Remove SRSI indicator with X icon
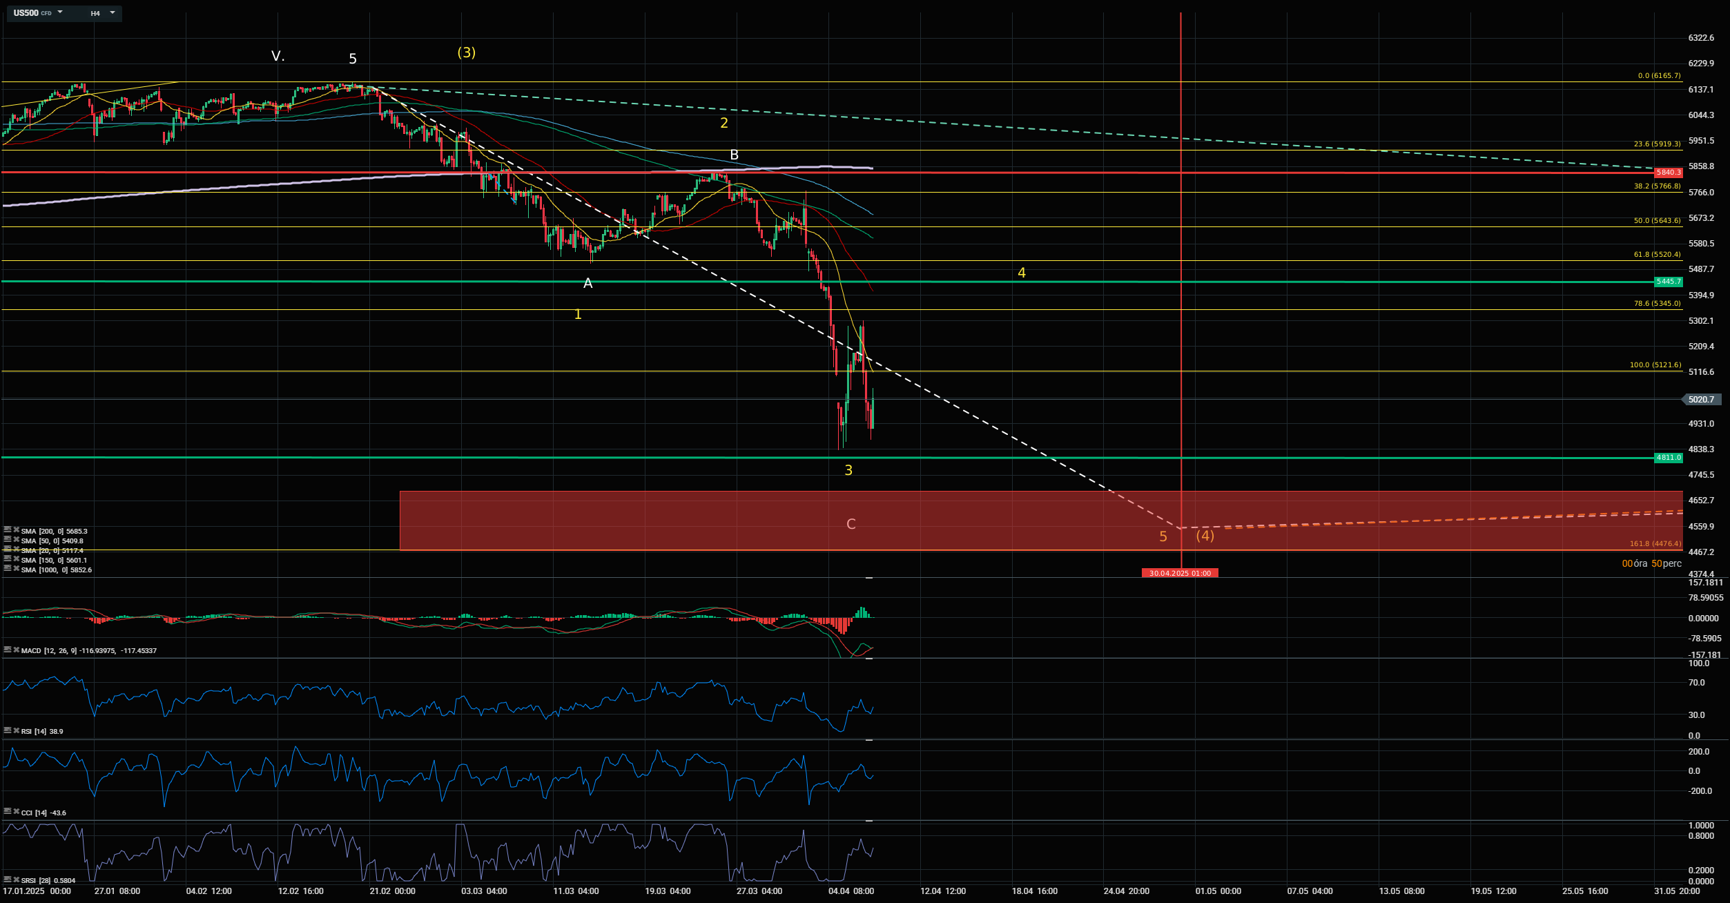 [16, 880]
